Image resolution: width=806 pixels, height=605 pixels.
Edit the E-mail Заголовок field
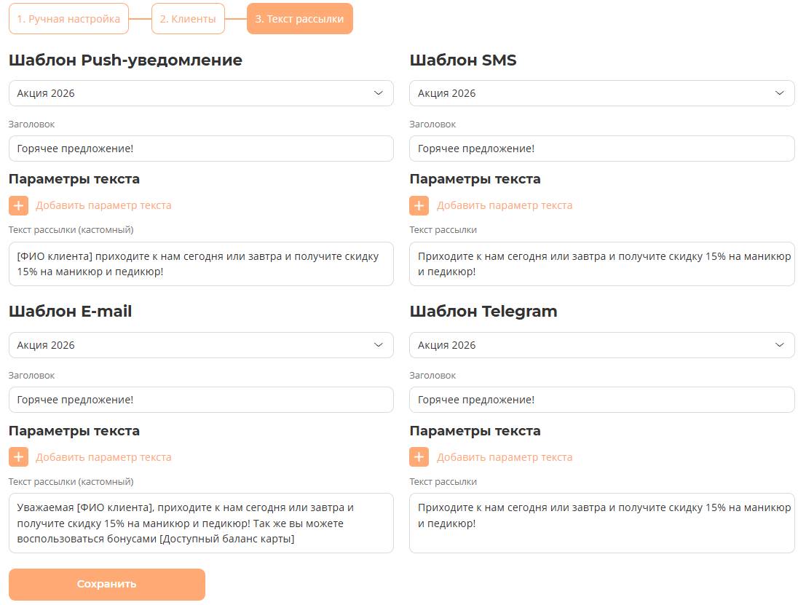pyautogui.click(x=201, y=400)
